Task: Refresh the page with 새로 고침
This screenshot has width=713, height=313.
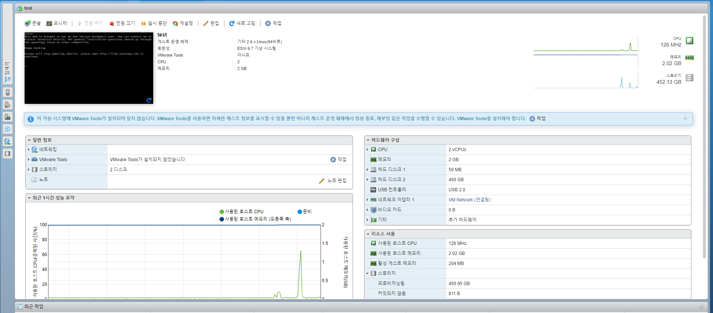Action: [x=242, y=23]
